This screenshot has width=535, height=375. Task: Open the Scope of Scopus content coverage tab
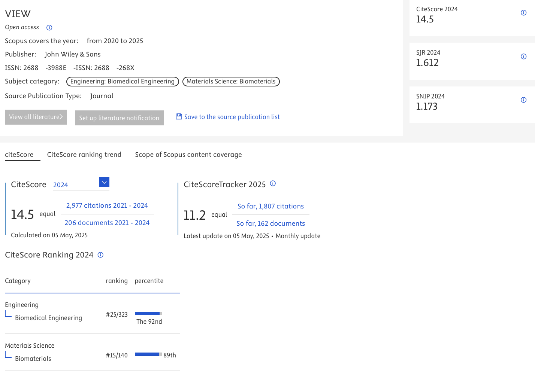pos(188,154)
